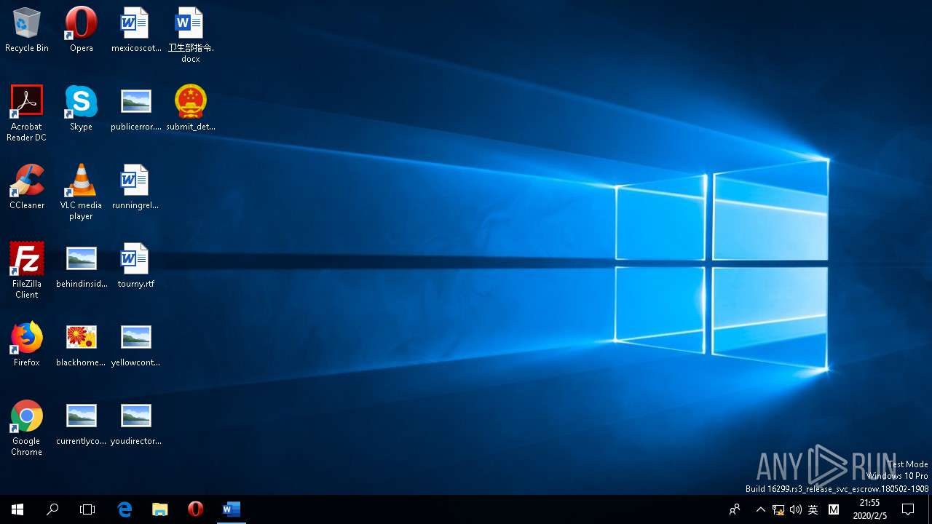Open Acrobat Reader DC shortcut
The height and width of the screenshot is (524, 932).
tap(27, 113)
